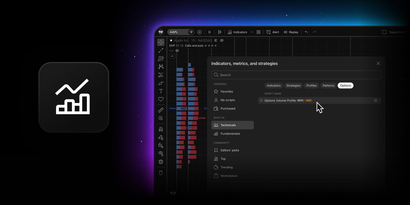
Task: Toggle magnet mode
Action: 161,129
